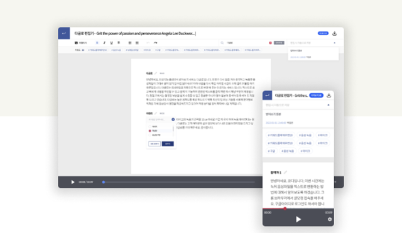Image resolution: width=402 pixels, height=233 pixels.
Task: Click the timestamp link beside first speaker name
Action: (x=162, y=73)
